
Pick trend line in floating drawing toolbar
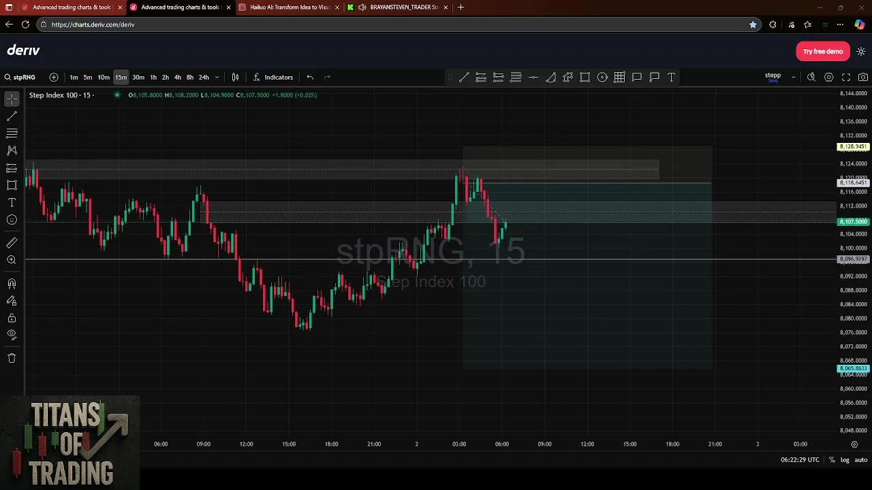[464, 78]
